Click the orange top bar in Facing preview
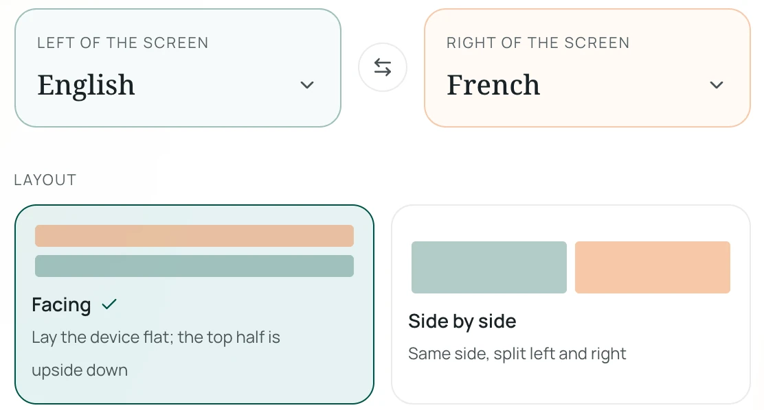The image size is (764, 410). point(194,235)
